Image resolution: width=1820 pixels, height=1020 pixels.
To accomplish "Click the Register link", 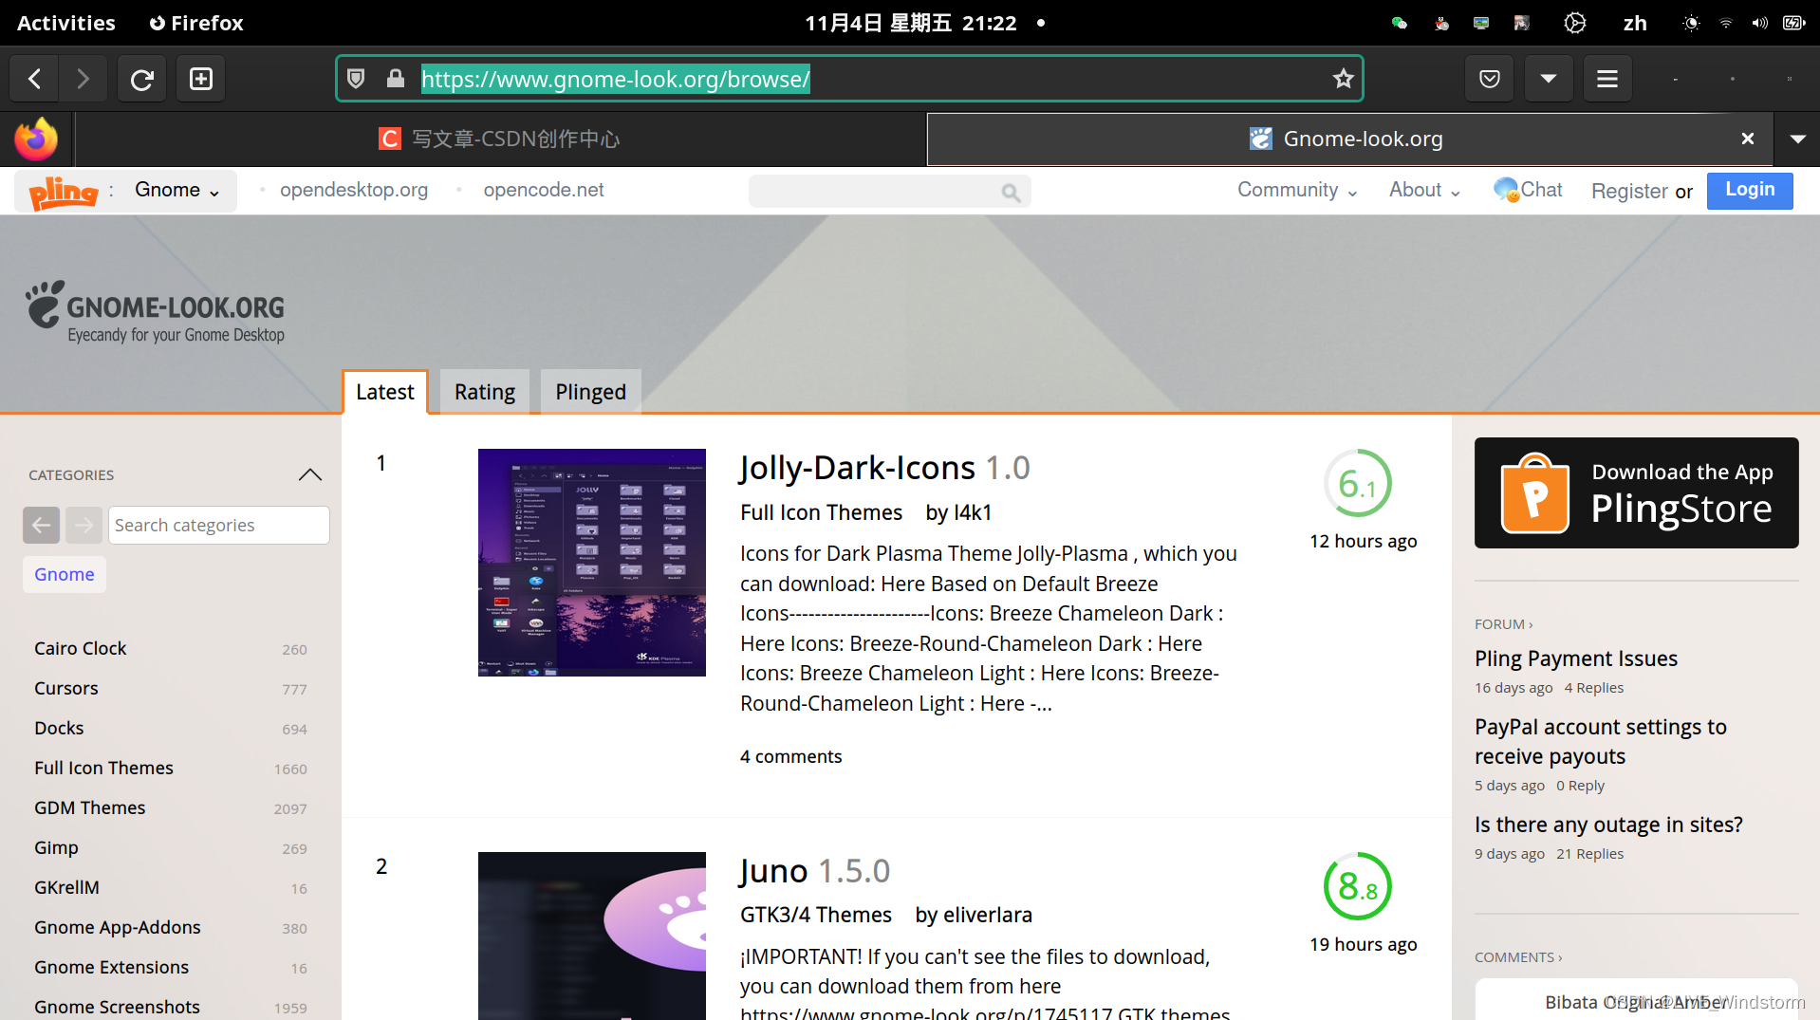I will click(x=1629, y=191).
